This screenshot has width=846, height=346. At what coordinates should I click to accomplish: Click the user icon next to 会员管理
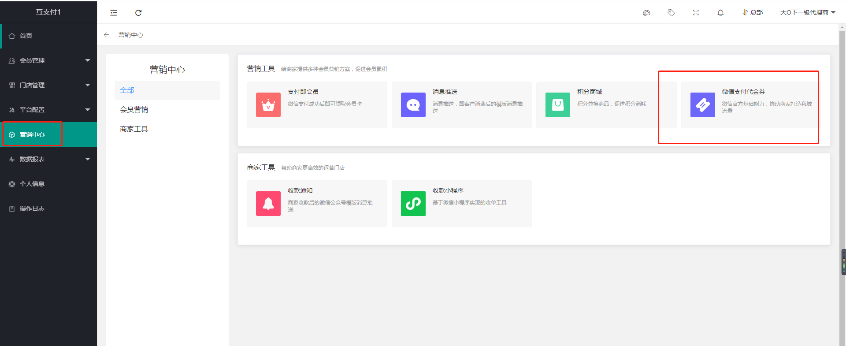coord(12,60)
